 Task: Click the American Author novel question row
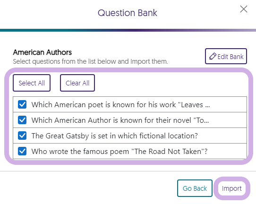pos(130,120)
